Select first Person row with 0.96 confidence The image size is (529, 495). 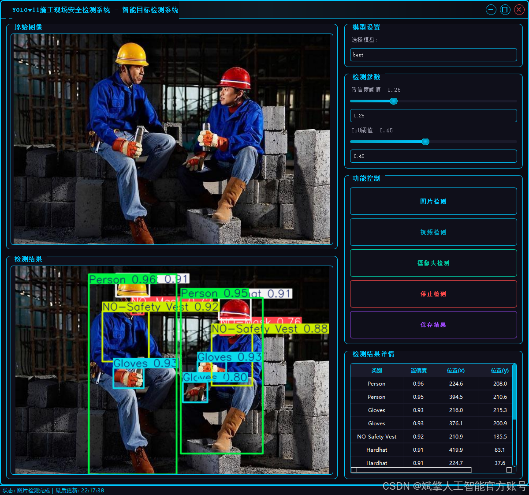(x=431, y=384)
